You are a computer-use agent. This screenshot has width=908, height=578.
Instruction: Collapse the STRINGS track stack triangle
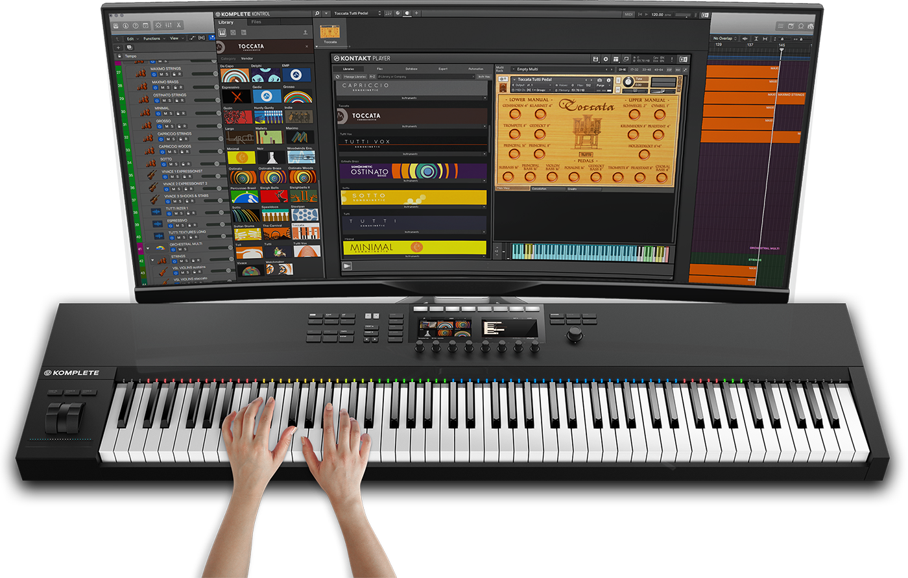pos(152,259)
